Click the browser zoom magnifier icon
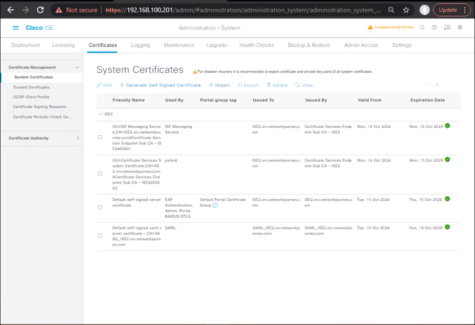475x325 pixels. click(391, 10)
